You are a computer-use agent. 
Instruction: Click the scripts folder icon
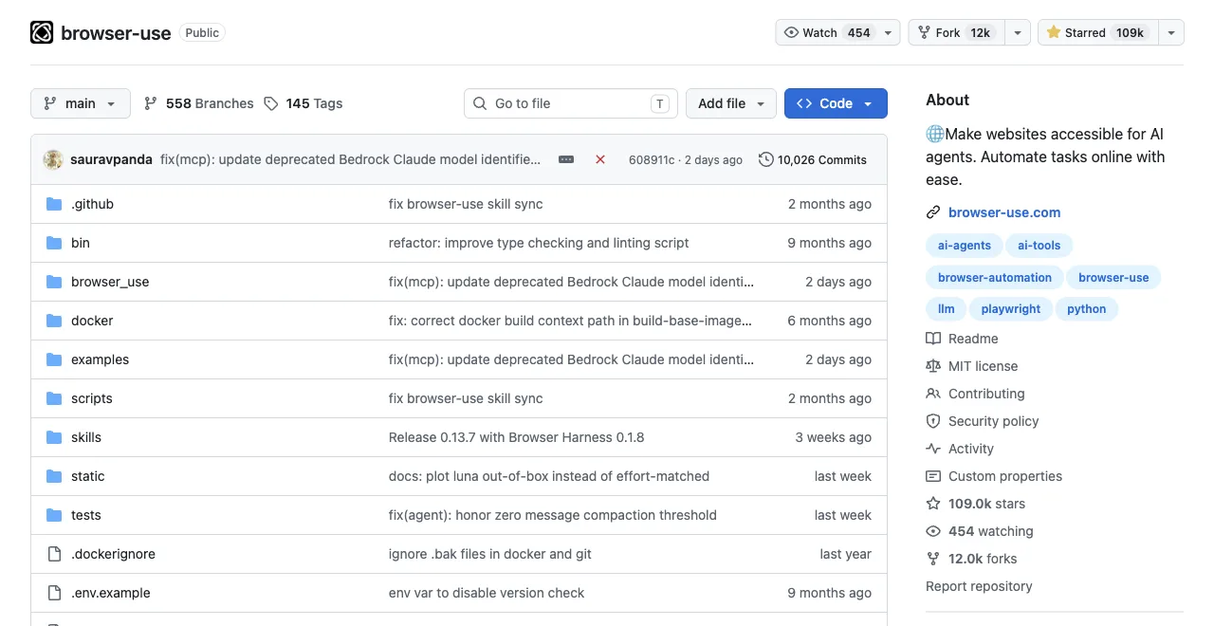point(54,398)
